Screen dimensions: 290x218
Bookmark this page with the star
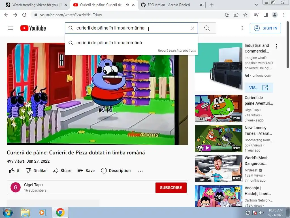coord(245,15)
